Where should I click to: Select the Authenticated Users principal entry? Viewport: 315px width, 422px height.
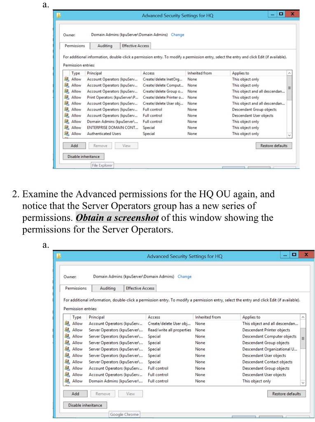pyautogui.click(x=104, y=134)
